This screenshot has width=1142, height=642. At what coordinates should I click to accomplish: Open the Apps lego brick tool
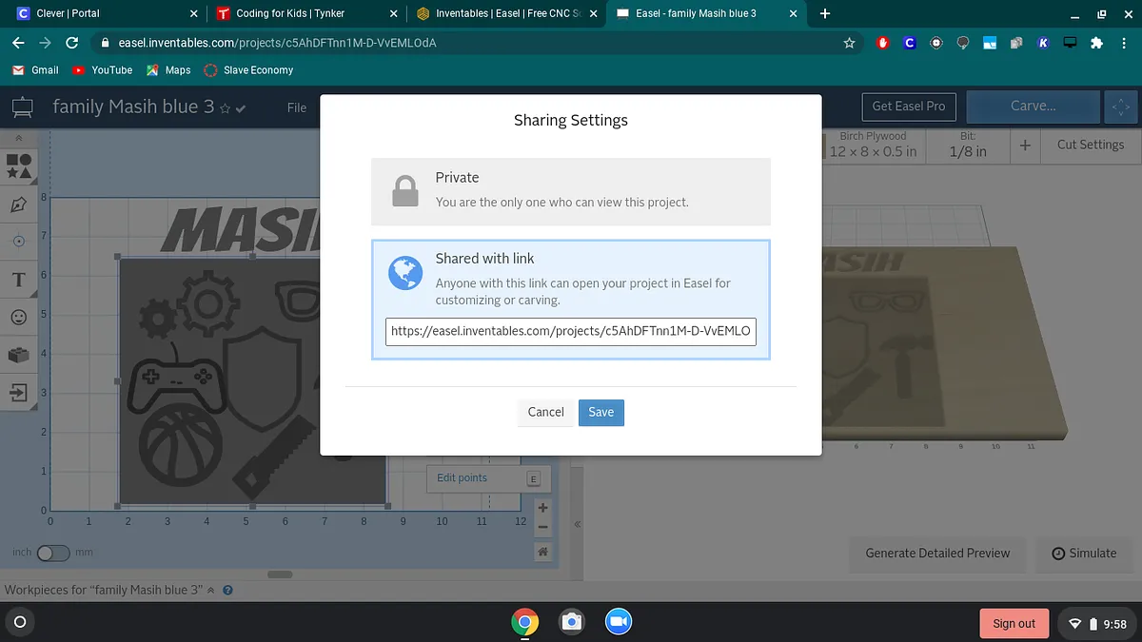click(18, 355)
